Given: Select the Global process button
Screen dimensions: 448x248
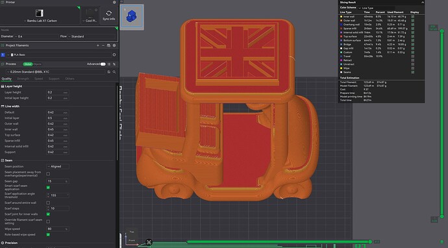Looking at the screenshot, I should 28,64.
